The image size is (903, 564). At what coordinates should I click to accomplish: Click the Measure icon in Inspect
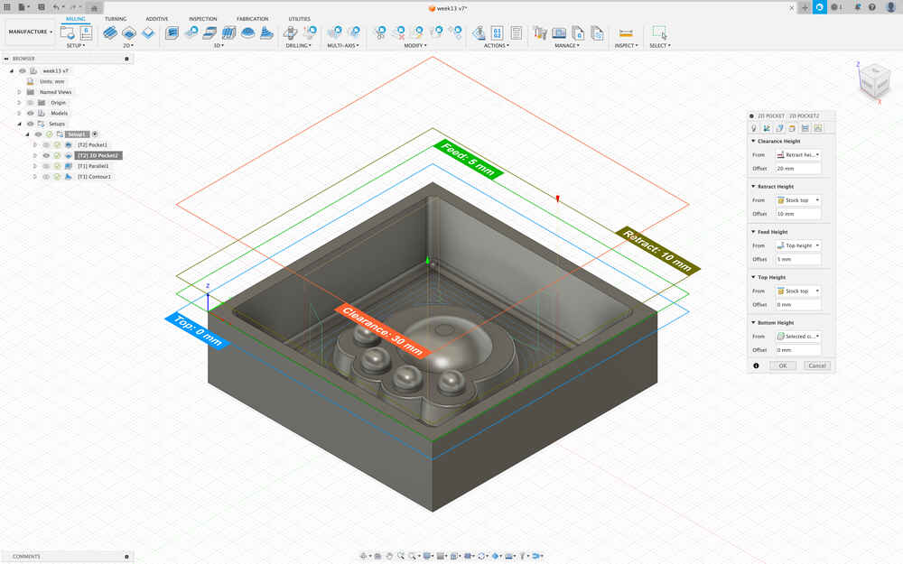tap(626, 32)
